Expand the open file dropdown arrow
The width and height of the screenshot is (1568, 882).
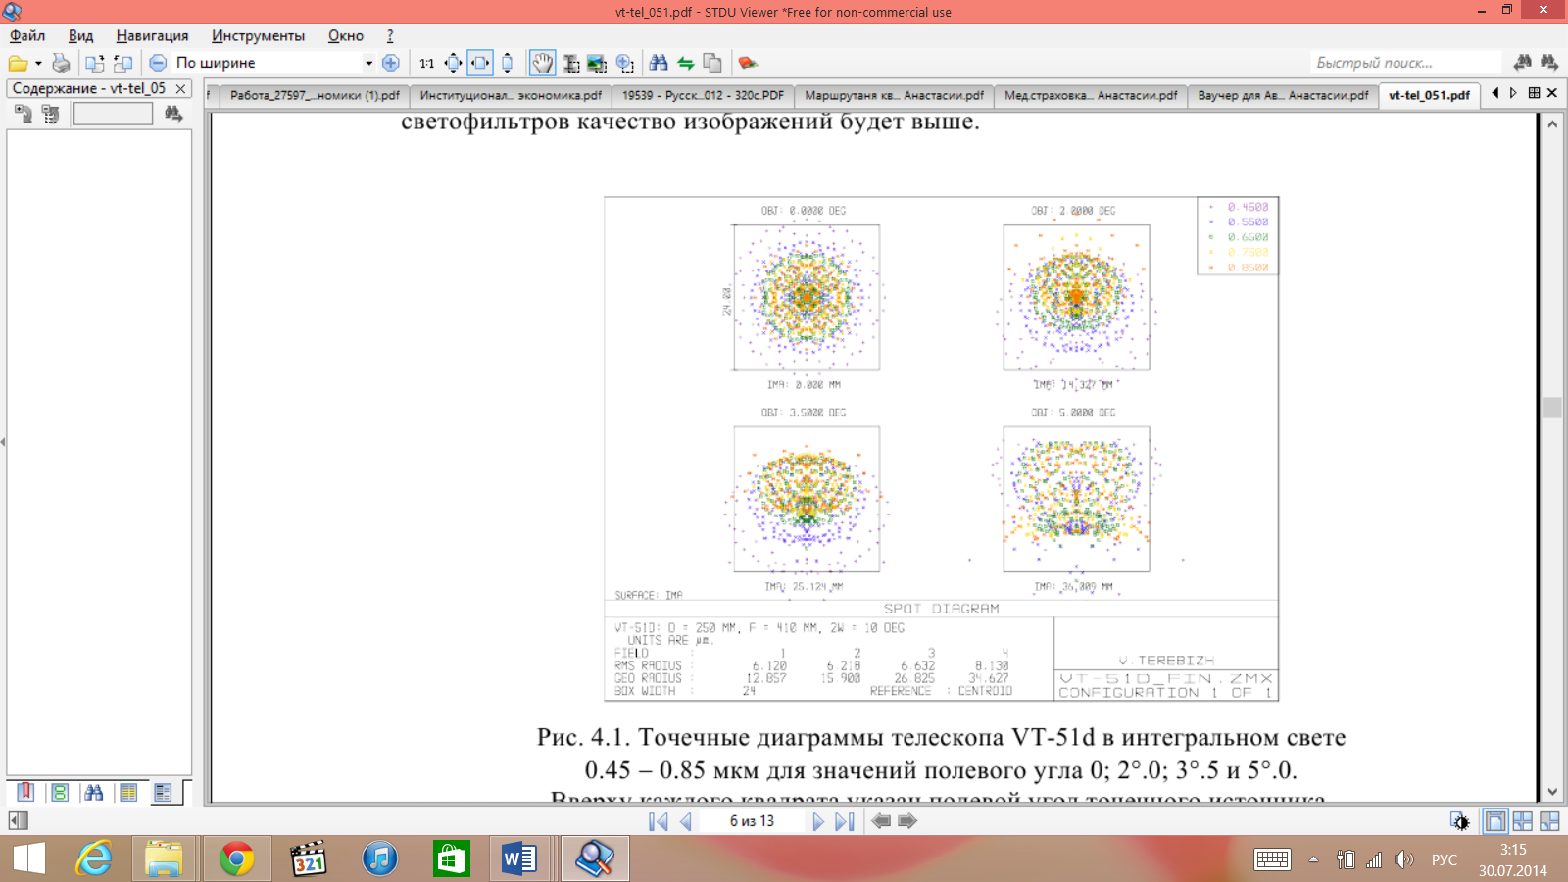pyautogui.click(x=38, y=63)
